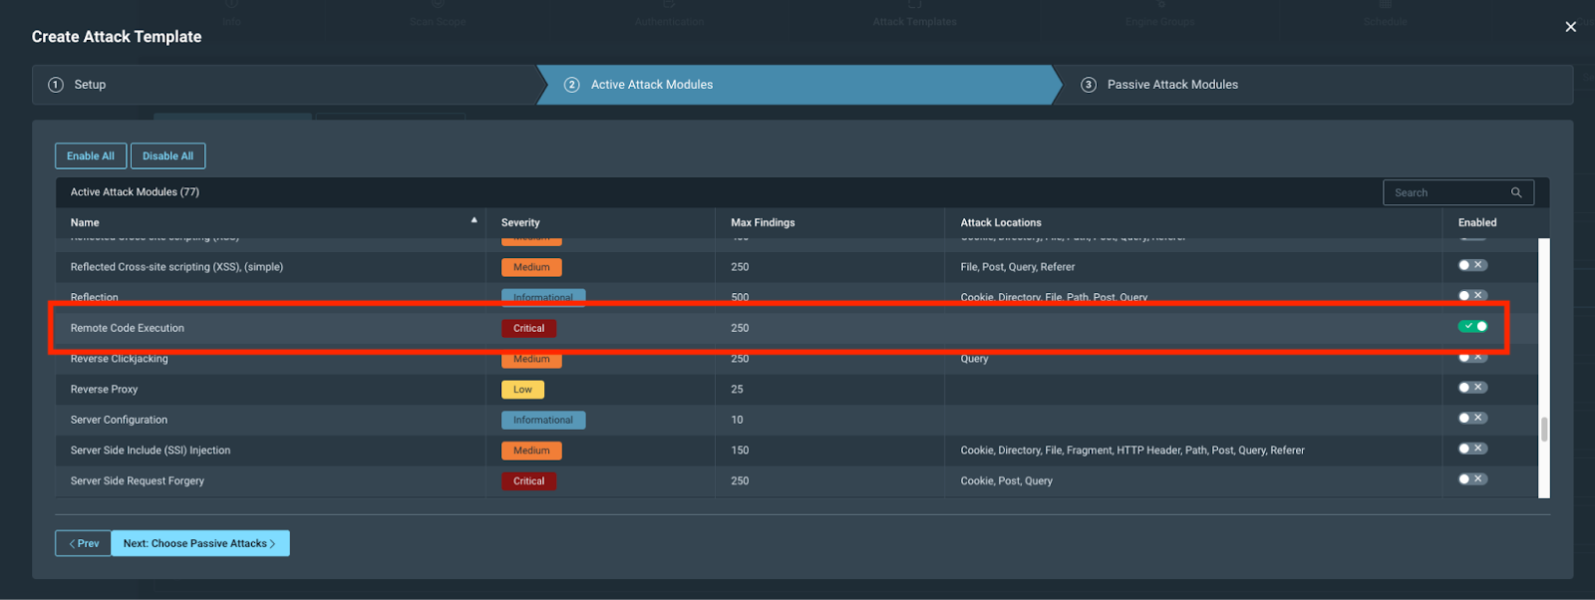The width and height of the screenshot is (1595, 600).
Task: Close the Create Attack Template dialog
Action: click(1570, 27)
